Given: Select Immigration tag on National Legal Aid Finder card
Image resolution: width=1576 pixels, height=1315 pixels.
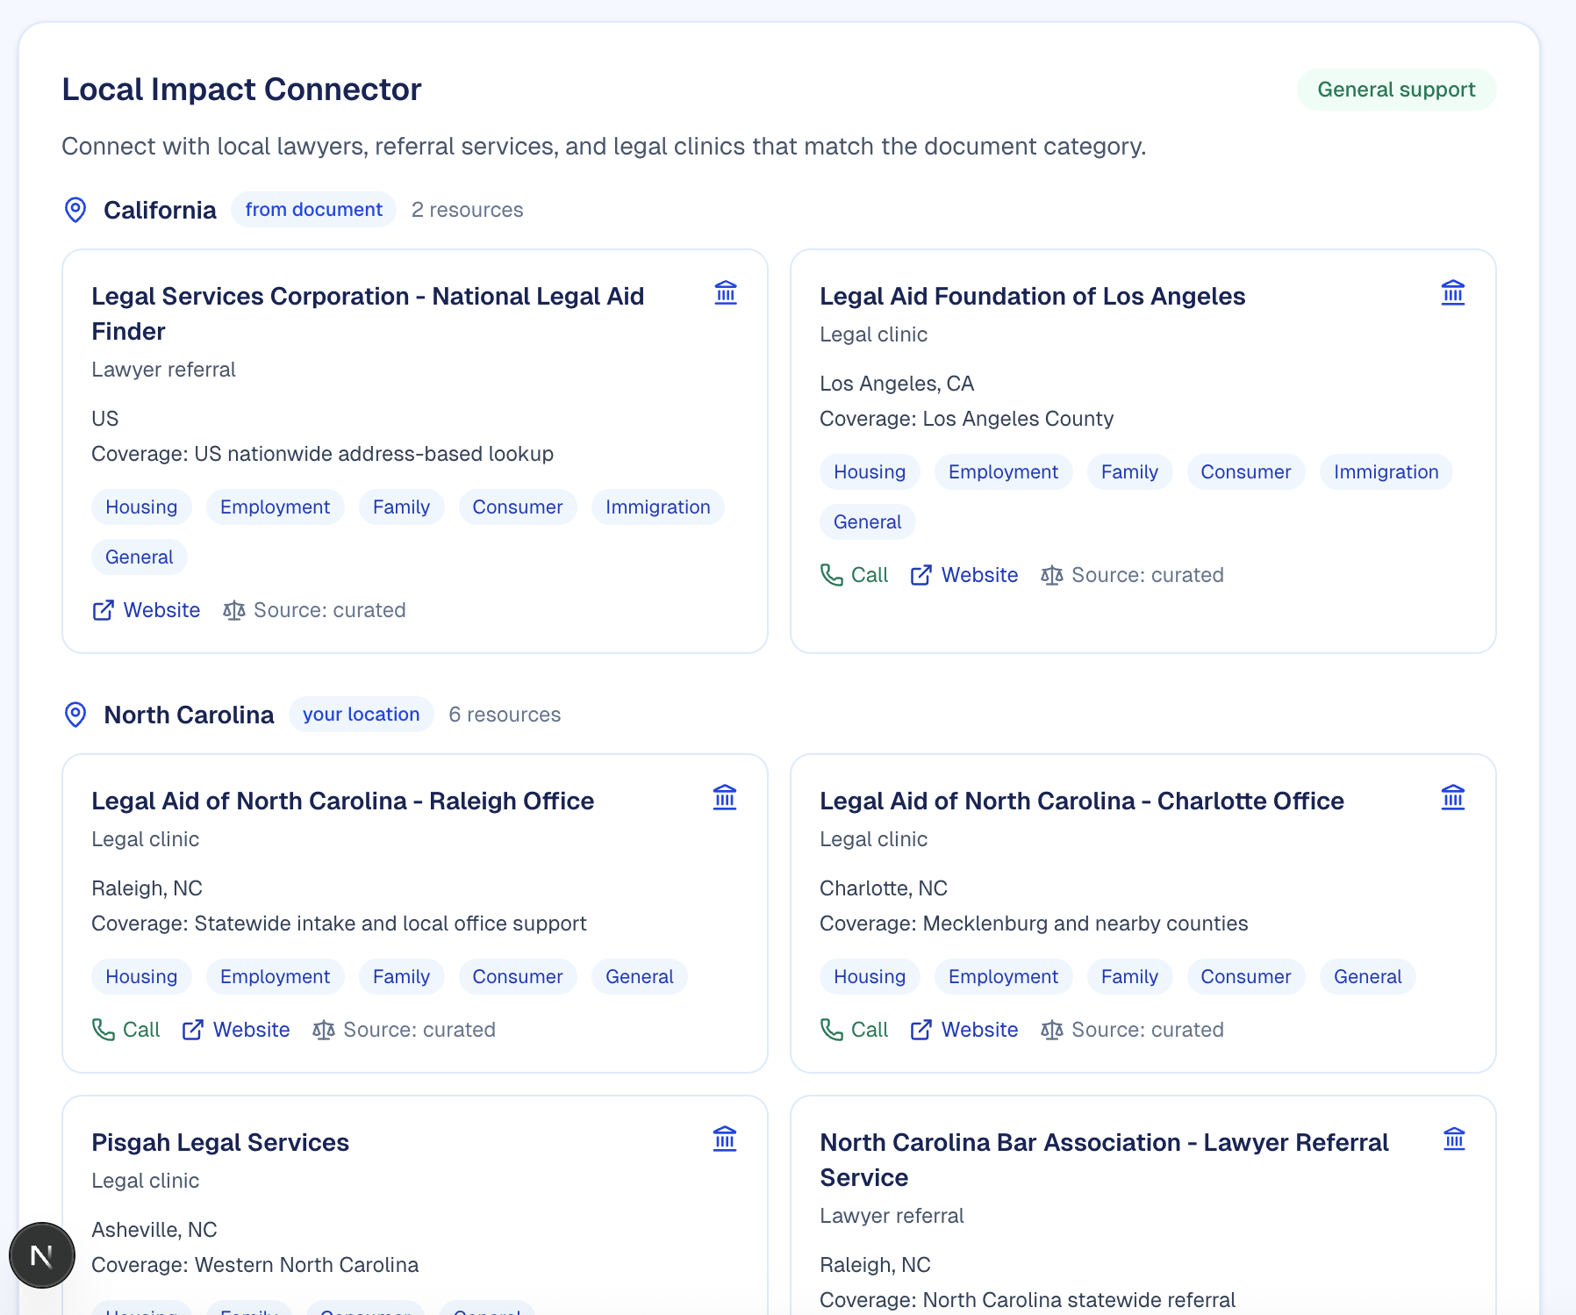Looking at the screenshot, I should click(x=658, y=507).
